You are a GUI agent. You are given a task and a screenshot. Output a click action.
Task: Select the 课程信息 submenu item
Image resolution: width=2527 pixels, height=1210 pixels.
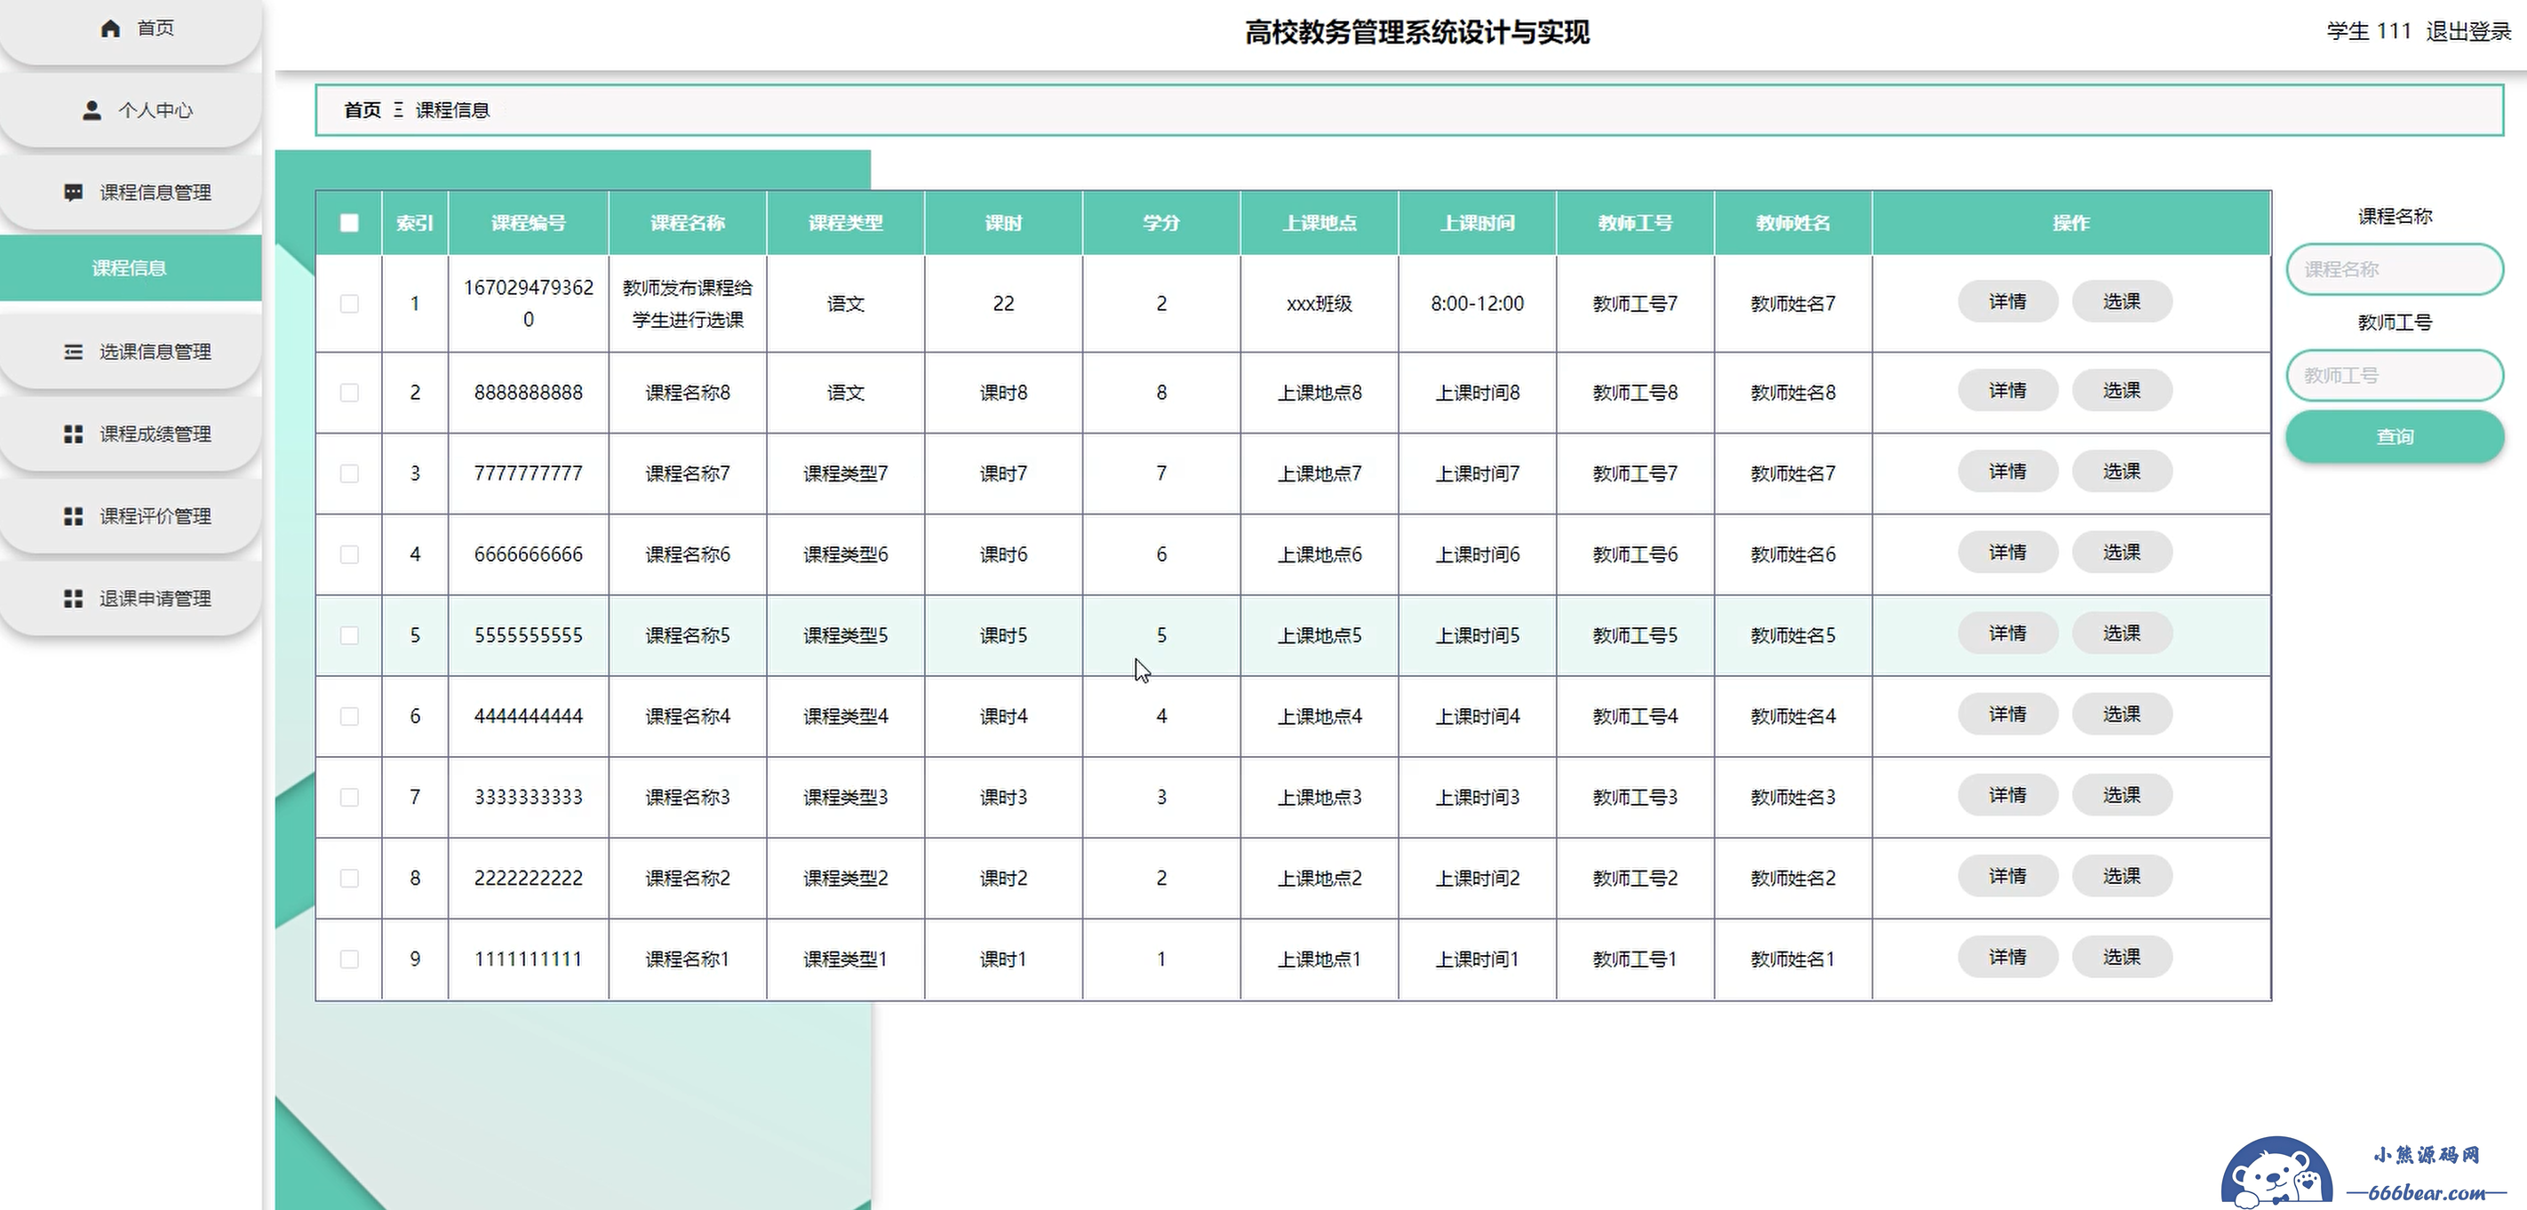click(131, 267)
